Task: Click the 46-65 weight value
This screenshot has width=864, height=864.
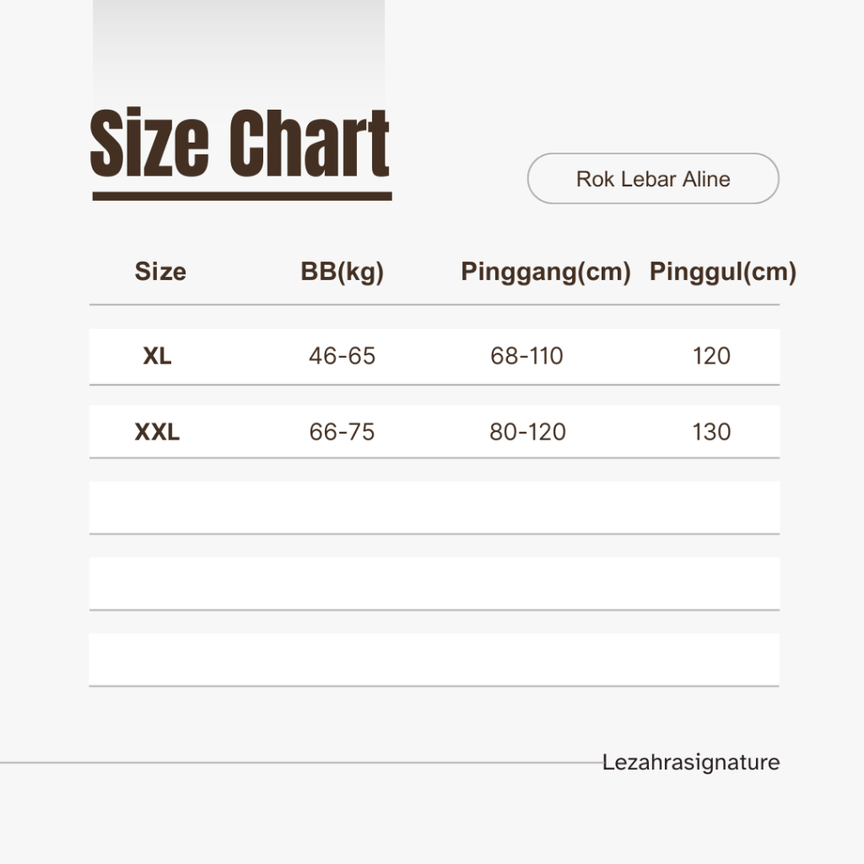Action: [343, 356]
